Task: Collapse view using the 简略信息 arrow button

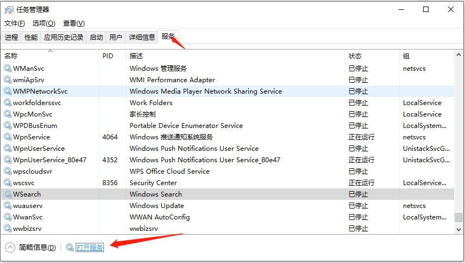Action: click(10, 247)
